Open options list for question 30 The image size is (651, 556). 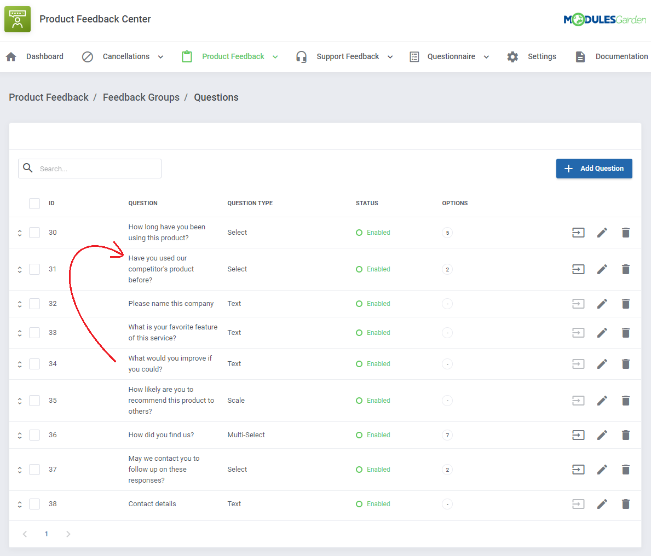tap(578, 233)
